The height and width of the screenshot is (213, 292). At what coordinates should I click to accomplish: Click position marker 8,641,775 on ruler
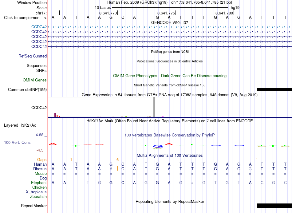[166, 13]
